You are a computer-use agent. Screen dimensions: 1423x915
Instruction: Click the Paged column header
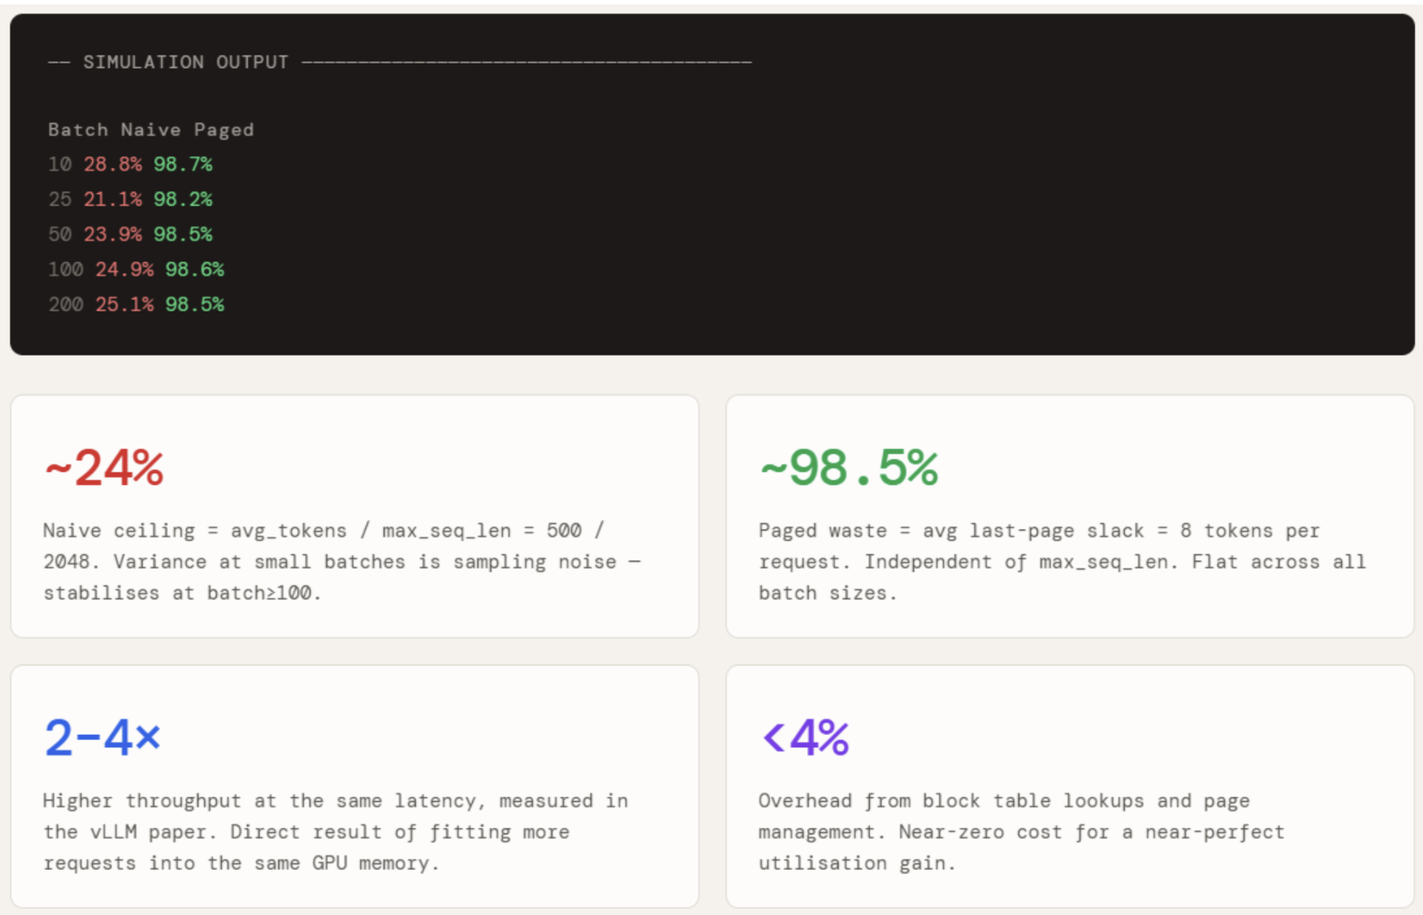(224, 130)
